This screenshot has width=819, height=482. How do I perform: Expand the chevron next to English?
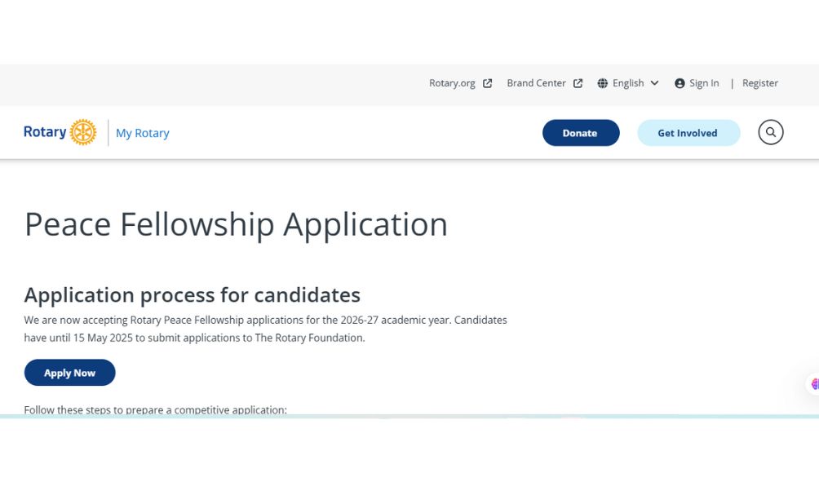point(654,83)
